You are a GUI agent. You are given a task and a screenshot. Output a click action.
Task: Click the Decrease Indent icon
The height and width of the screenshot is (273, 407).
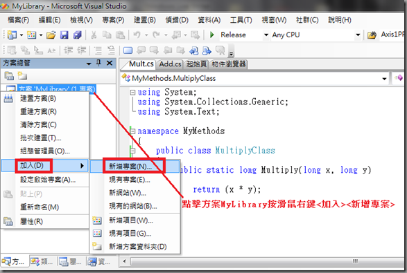[69, 50]
